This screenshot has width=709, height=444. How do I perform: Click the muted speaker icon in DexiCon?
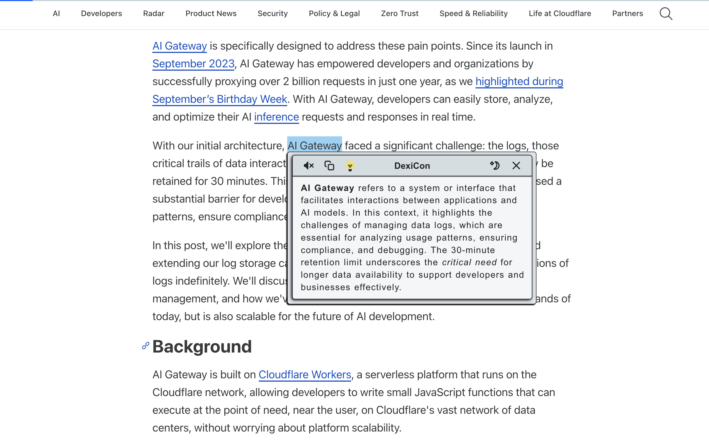click(309, 166)
